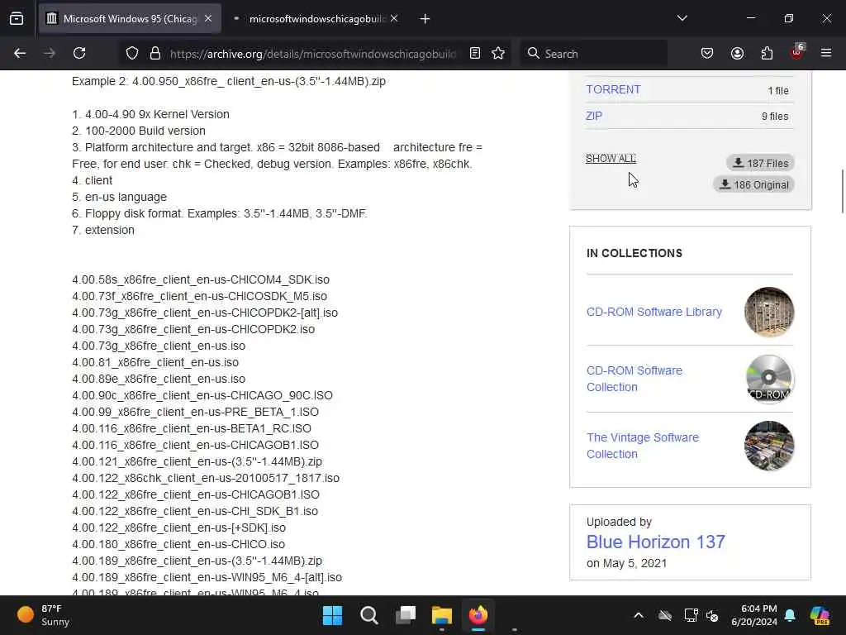Click the Vintage Software Collection thumbnail

769,446
